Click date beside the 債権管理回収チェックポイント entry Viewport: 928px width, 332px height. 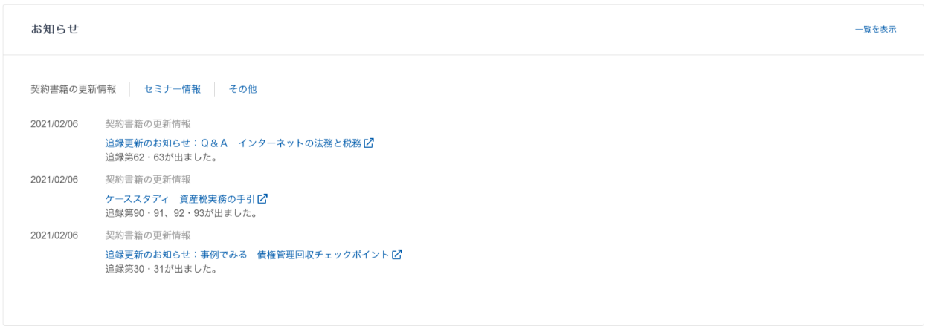(x=54, y=235)
